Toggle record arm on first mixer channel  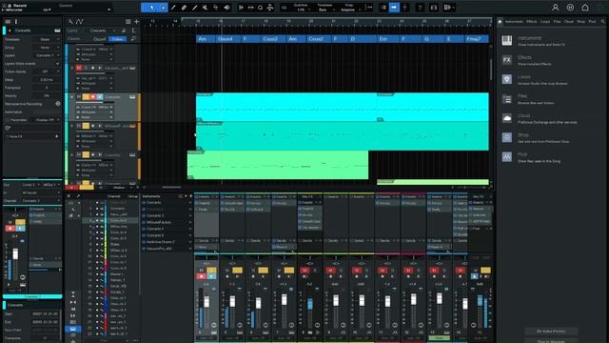[x=202, y=276]
